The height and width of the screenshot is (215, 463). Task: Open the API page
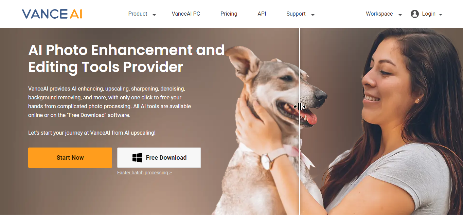tap(262, 14)
